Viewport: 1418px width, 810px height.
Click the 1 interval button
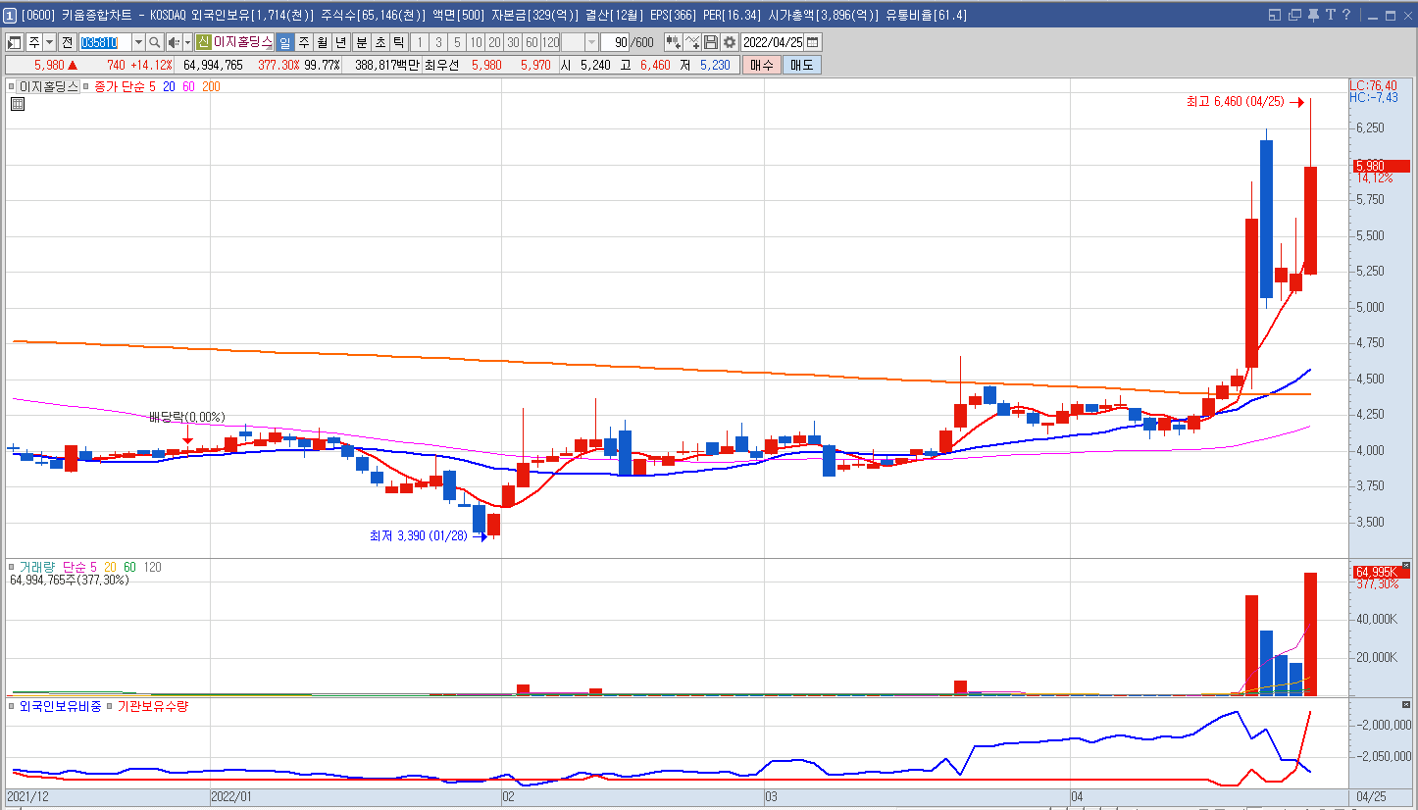pyautogui.click(x=420, y=42)
